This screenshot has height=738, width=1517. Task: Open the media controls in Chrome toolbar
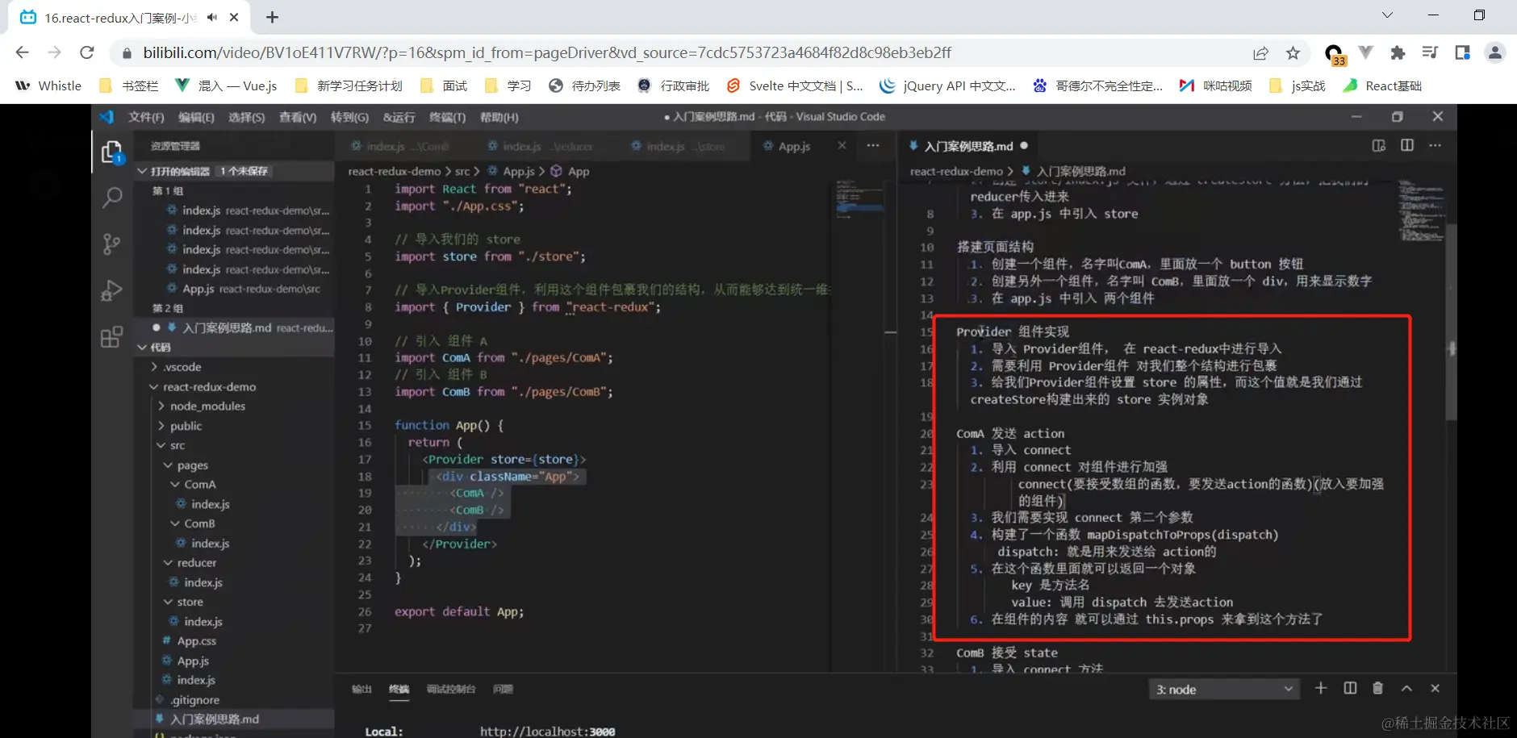click(x=1430, y=53)
